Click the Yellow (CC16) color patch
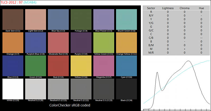The width and height of the screenshot is (211, 111). click(x=81, y=65)
